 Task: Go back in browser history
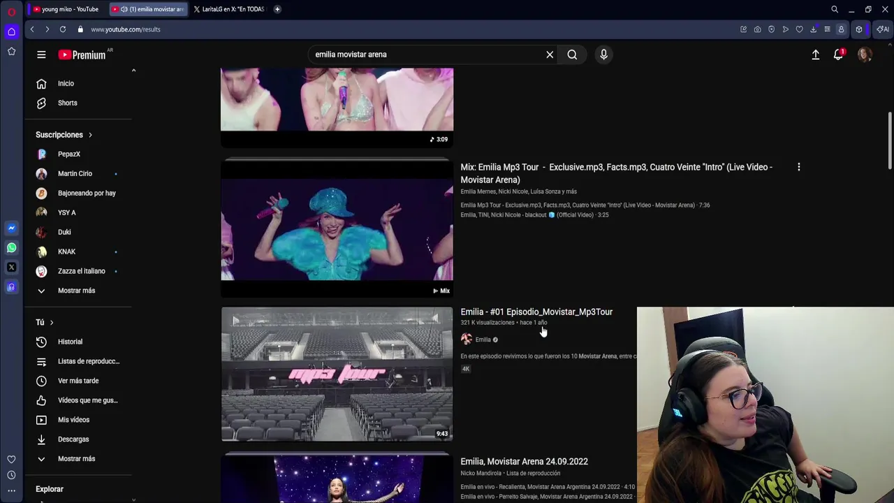pyautogui.click(x=32, y=29)
